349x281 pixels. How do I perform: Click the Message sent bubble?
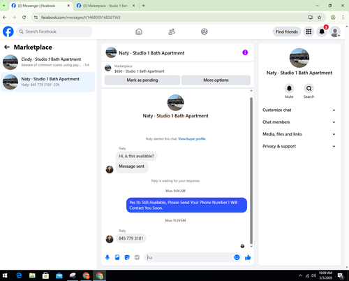132,167
